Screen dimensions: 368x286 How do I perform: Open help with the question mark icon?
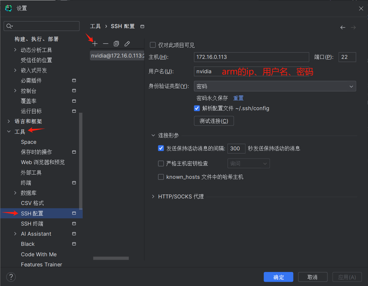pos(11,277)
